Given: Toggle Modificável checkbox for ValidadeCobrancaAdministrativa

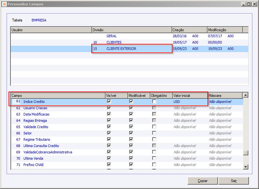Looking at the screenshot, I should point(131,152).
